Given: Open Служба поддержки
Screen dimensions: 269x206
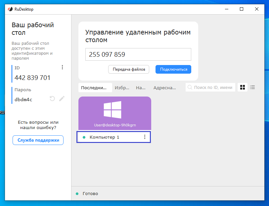Looking at the screenshot, I should tap(38, 140).
